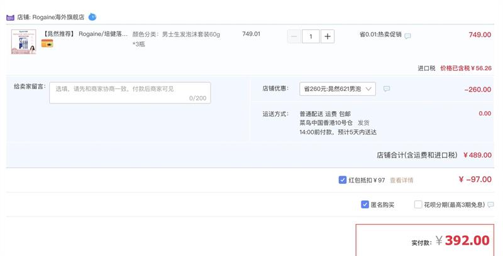Click the orange credit card icon under product title

pos(47,44)
